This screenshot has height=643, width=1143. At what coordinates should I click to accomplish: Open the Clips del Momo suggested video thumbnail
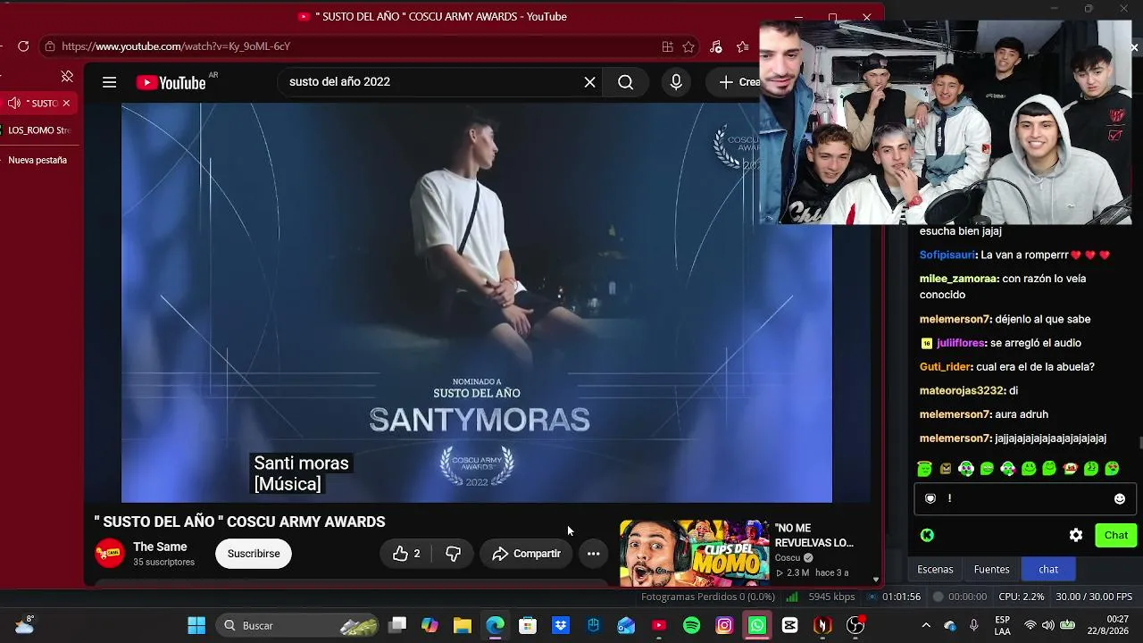[694, 552]
